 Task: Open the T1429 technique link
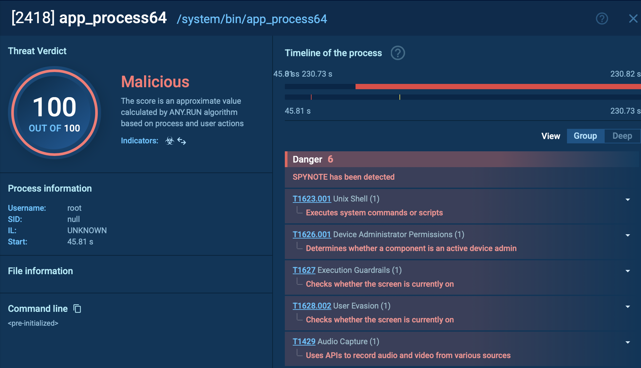click(x=304, y=341)
